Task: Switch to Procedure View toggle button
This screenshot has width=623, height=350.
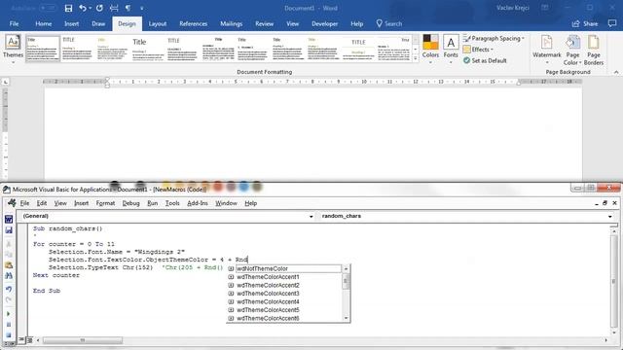Action: tap(21, 340)
